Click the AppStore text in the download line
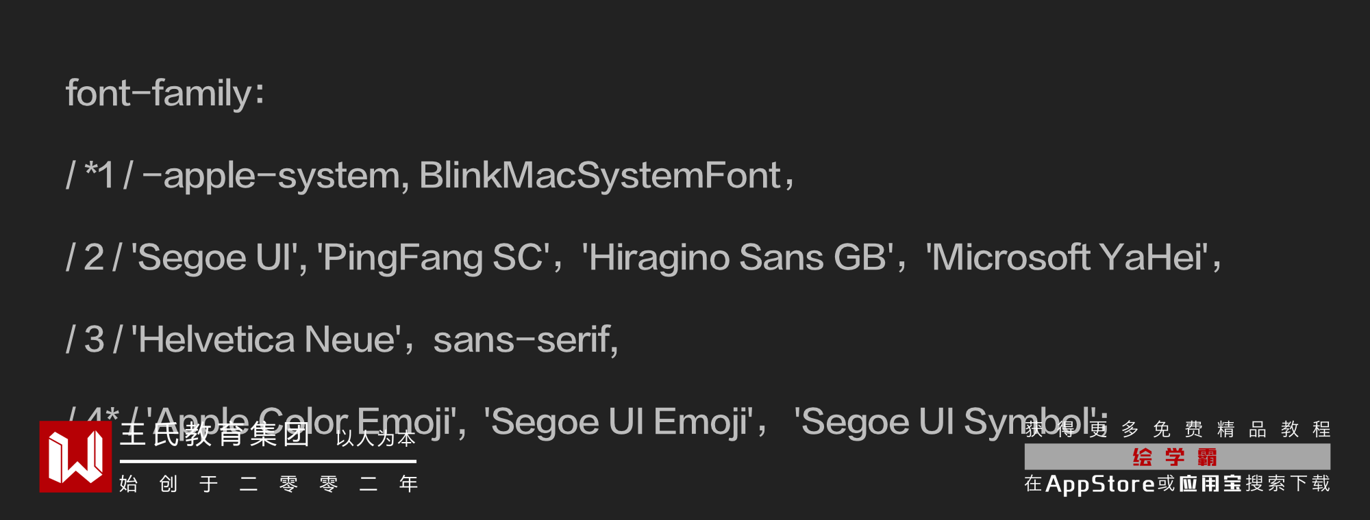 (1100, 484)
